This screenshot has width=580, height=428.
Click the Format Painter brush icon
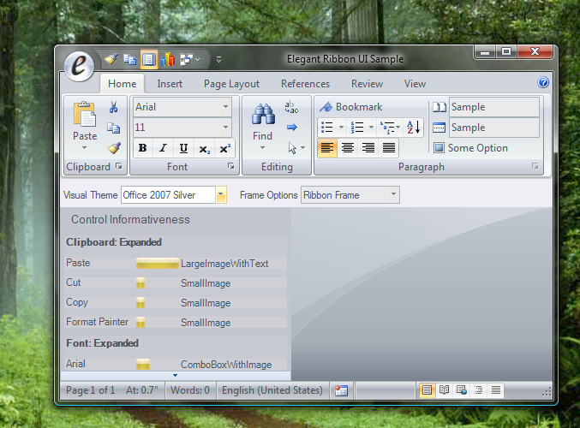click(113, 148)
